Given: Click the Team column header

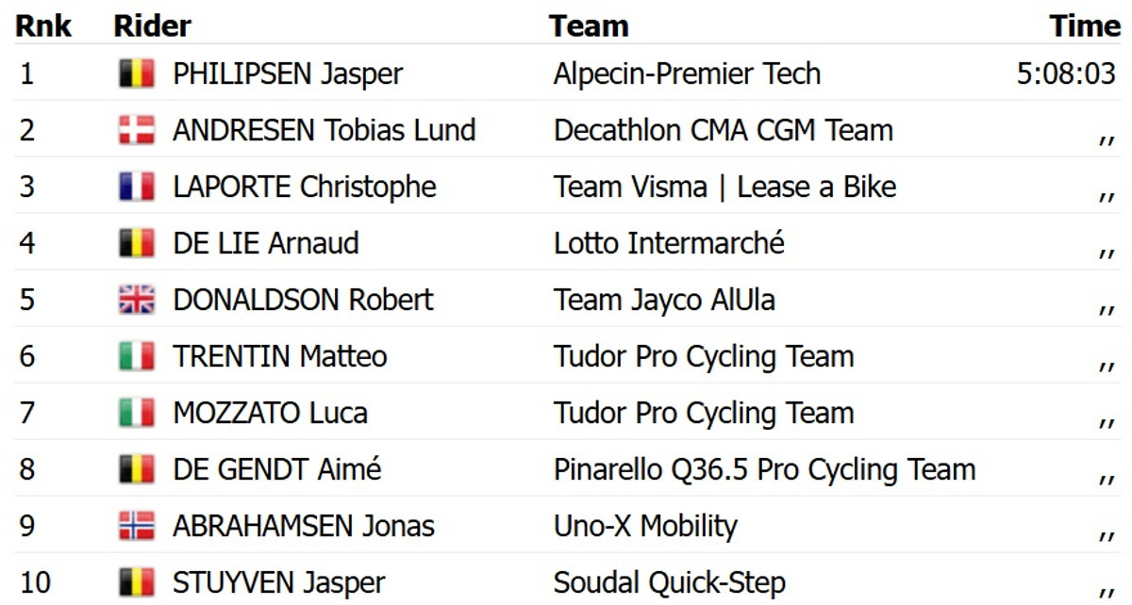Looking at the screenshot, I should click(589, 26).
